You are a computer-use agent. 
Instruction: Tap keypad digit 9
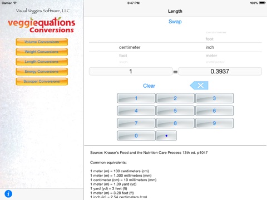pos(214,123)
